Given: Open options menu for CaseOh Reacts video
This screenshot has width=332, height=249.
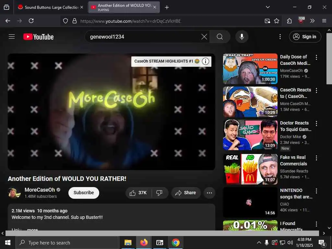Looking at the screenshot, I should point(316,90).
